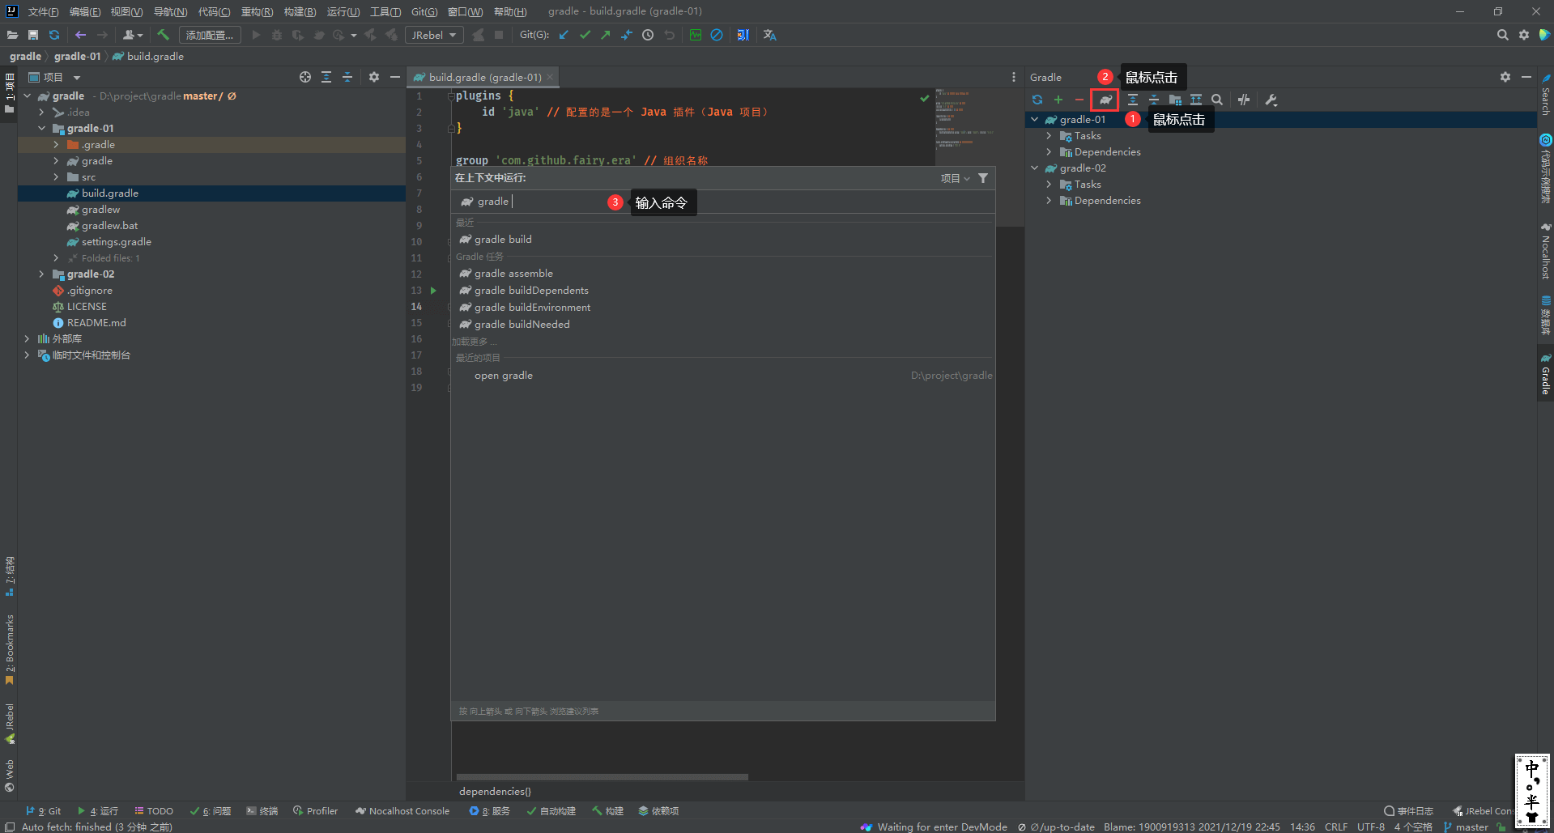
Task: Click Git commit checkmark icon
Action: click(x=585, y=35)
